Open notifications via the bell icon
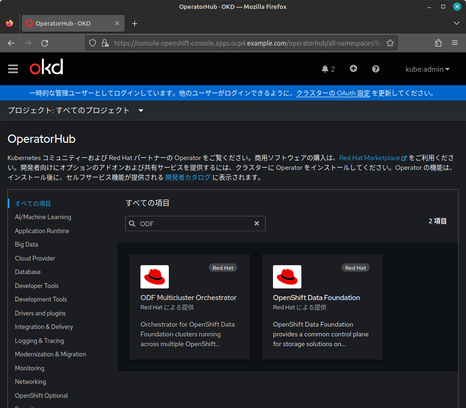Image resolution: width=466 pixels, height=408 pixels. coord(325,68)
